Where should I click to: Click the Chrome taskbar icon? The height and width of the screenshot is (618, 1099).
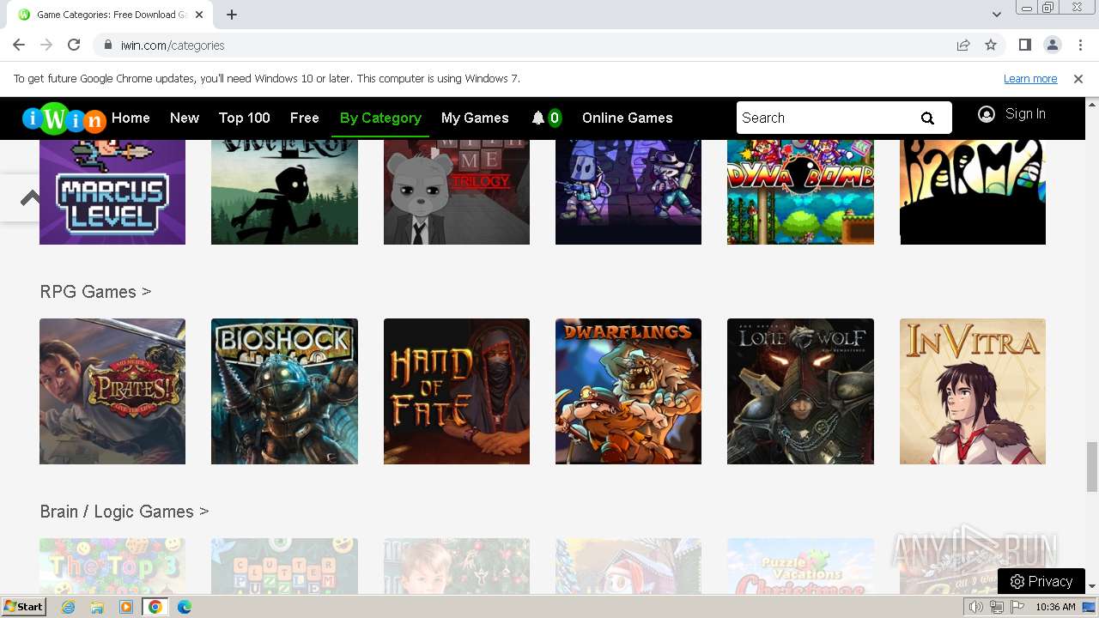coord(155,607)
